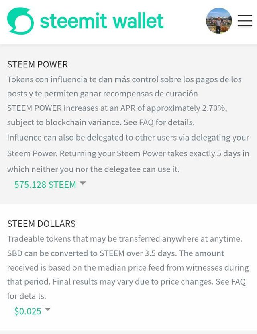
Task: Open the $0.025 Steem Dollars dropdown
Action: [x=28, y=311]
